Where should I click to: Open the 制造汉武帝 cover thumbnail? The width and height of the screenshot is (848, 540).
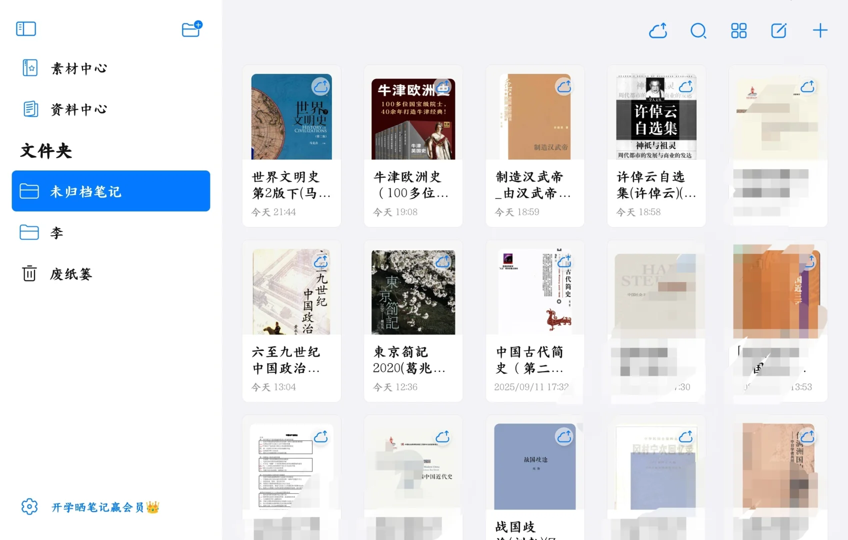[x=535, y=117]
